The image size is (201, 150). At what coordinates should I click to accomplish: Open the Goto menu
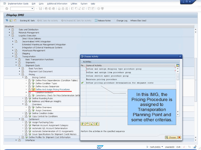point(41,4)
